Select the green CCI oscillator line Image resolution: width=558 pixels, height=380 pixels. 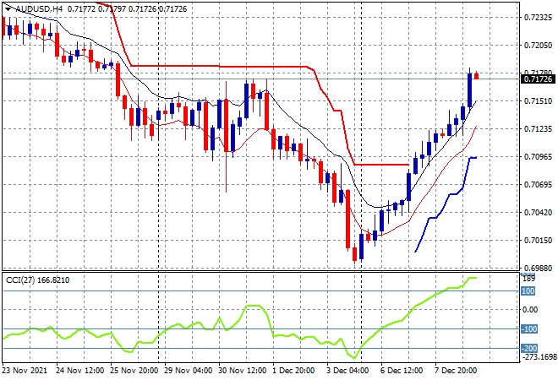(254, 307)
